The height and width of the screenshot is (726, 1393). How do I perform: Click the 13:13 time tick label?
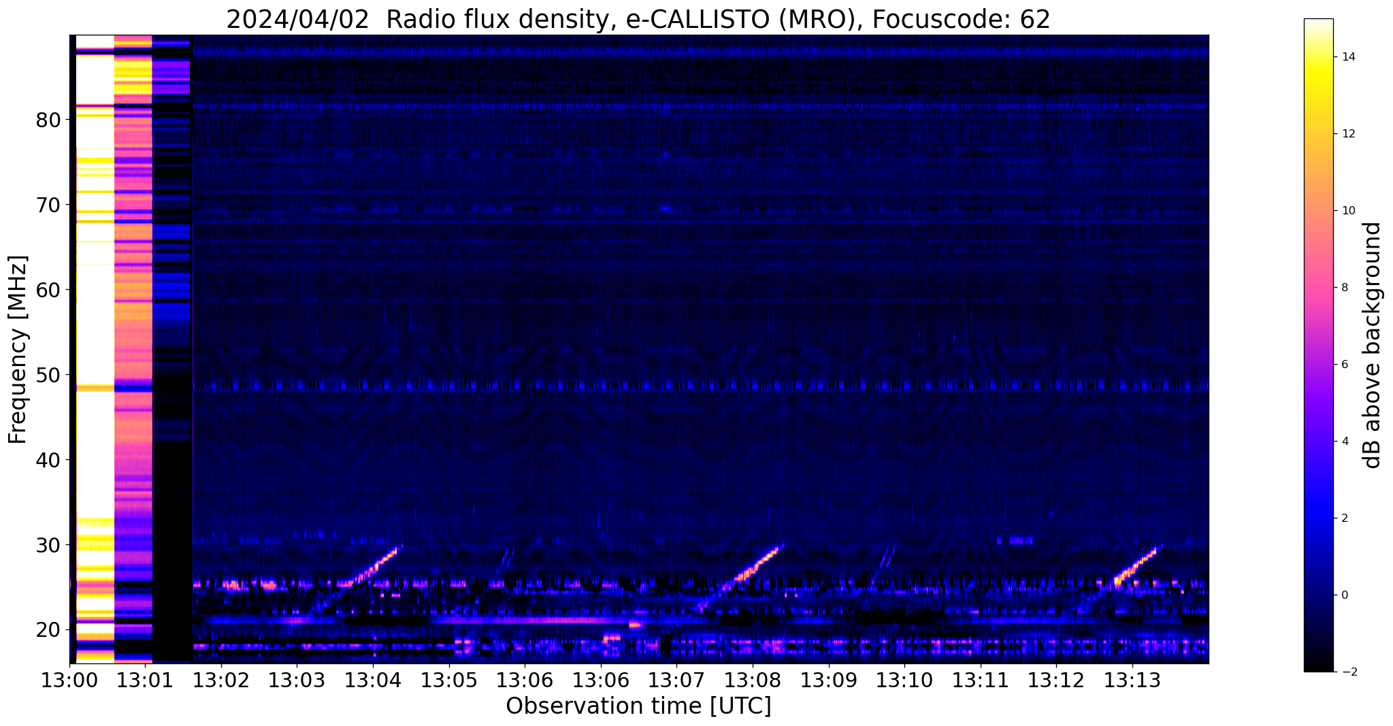coord(1132,680)
